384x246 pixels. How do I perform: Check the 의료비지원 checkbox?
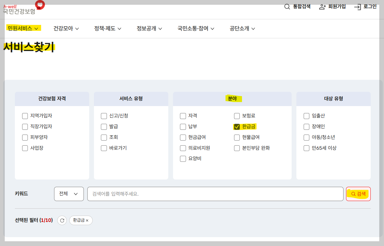click(x=183, y=148)
